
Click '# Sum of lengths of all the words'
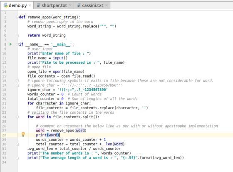pos(102,99)
